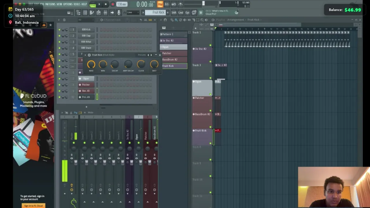Mute the 808 Kick channel LED
The image size is (370, 208).
(59, 29)
